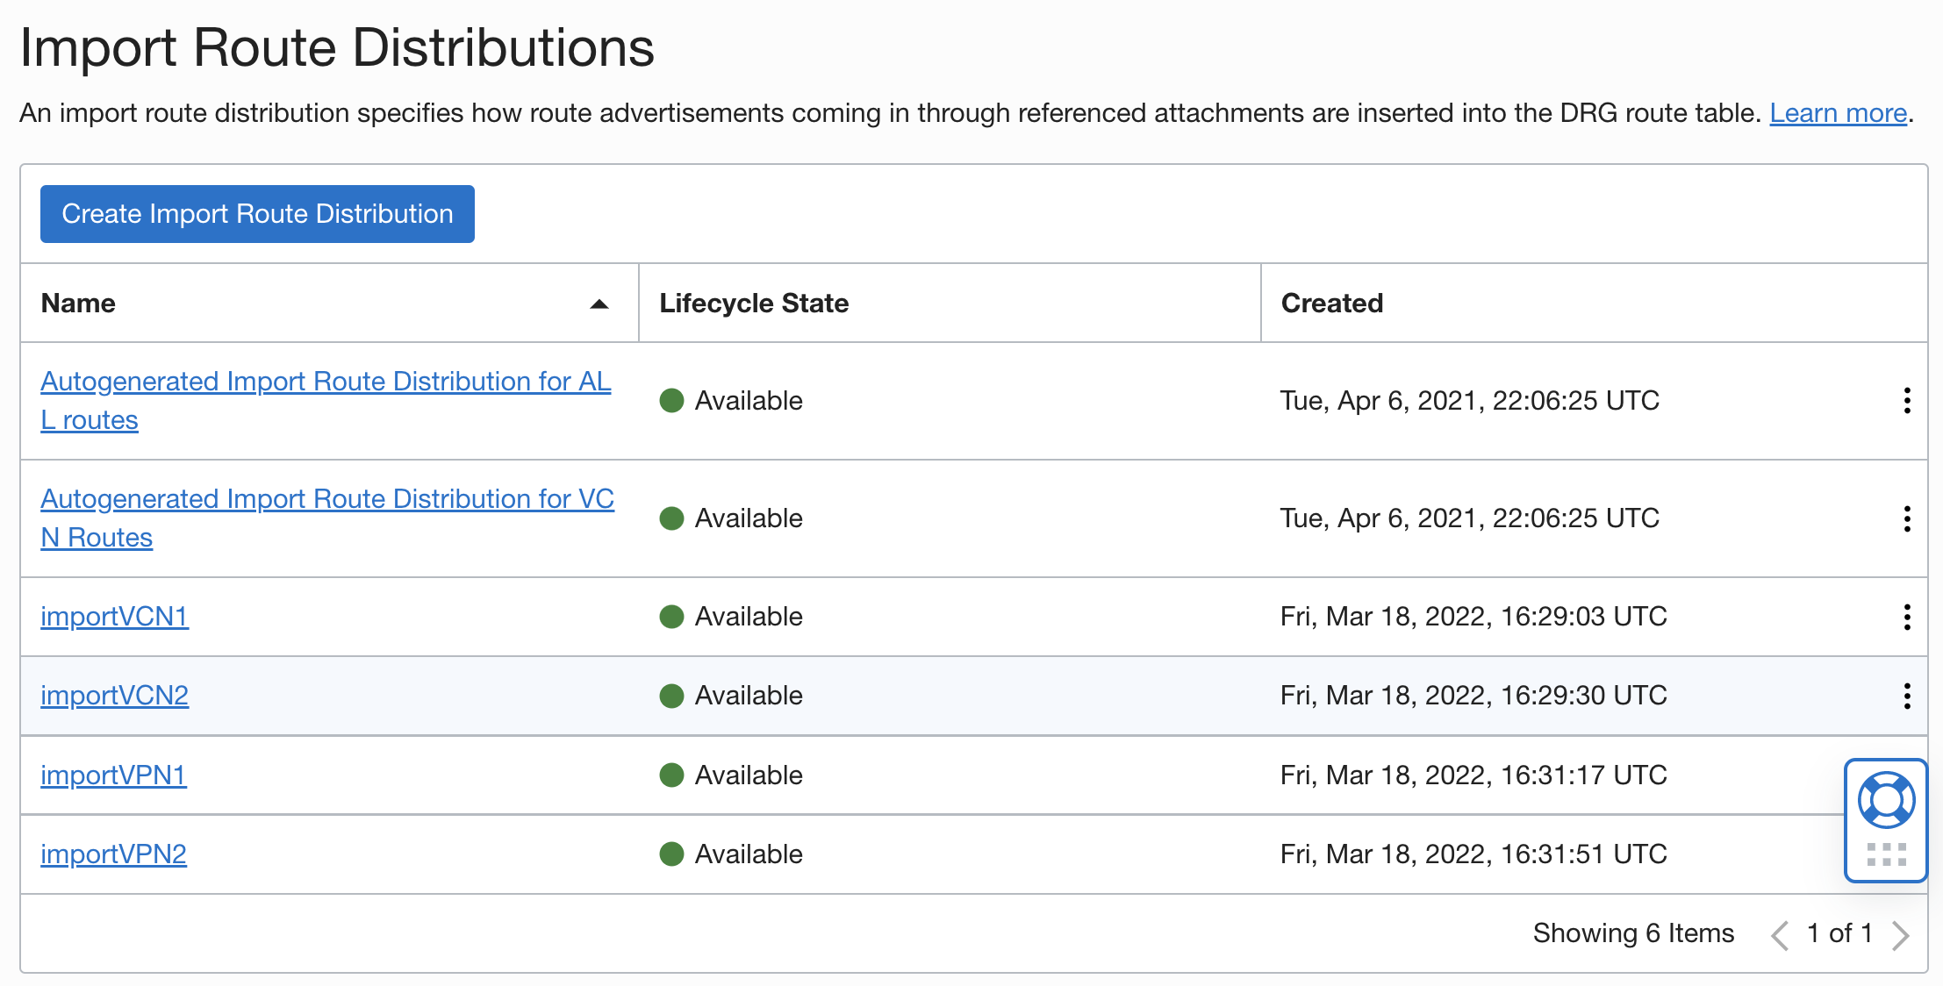
Task: Go to the next page arrow
Action: point(1901,935)
